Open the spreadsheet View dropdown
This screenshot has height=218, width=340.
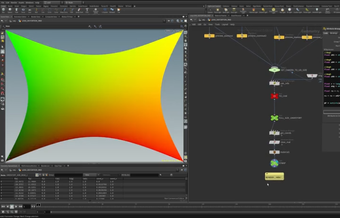coord(91,175)
